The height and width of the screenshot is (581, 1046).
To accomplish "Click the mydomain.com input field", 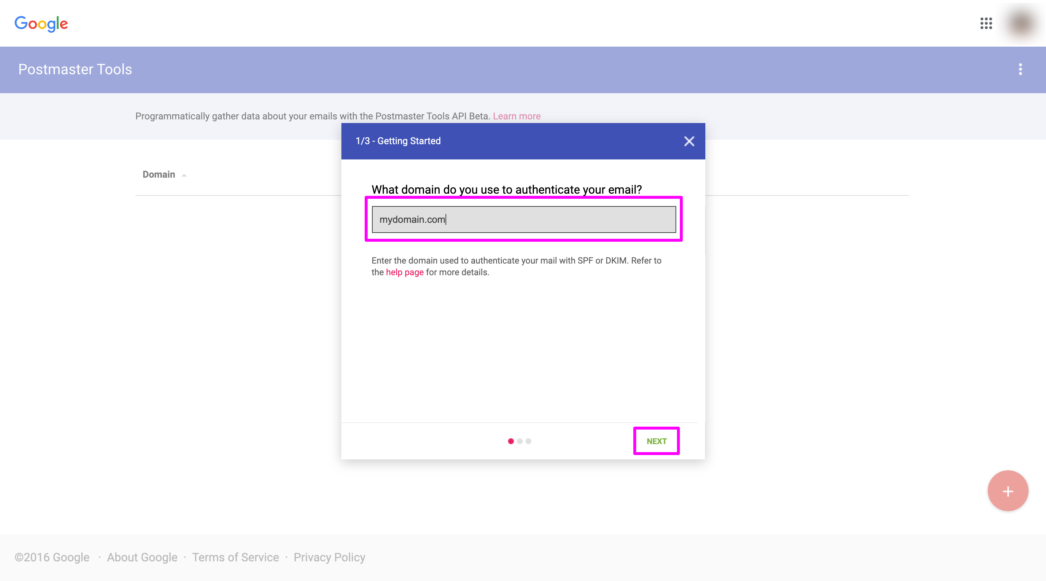I will click(x=523, y=219).
